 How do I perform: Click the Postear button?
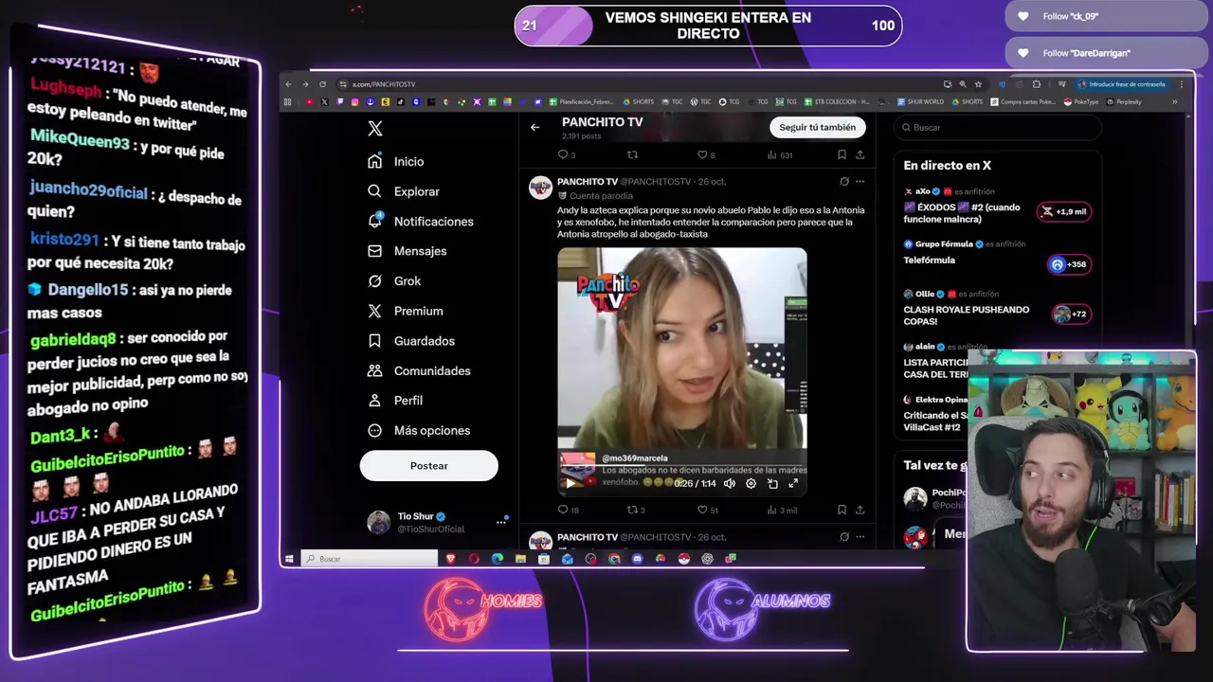click(428, 466)
